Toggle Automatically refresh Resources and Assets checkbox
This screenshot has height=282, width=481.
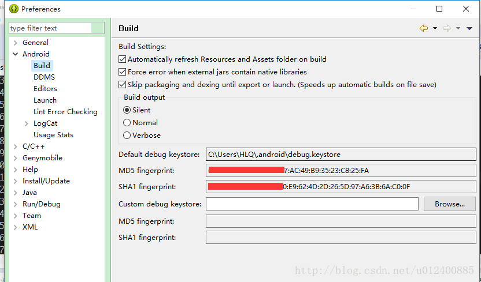[122, 59]
